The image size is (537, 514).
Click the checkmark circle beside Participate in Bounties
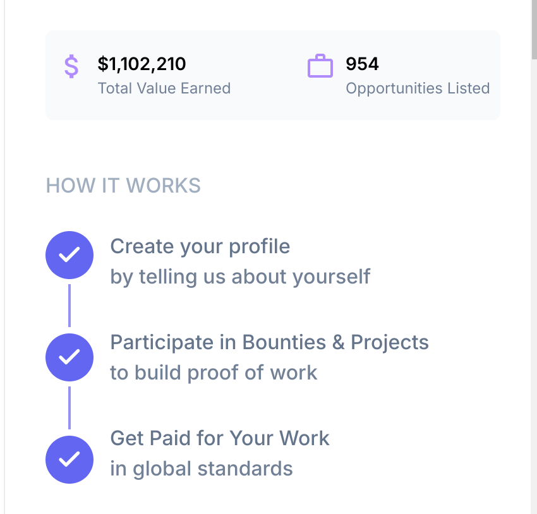69,357
